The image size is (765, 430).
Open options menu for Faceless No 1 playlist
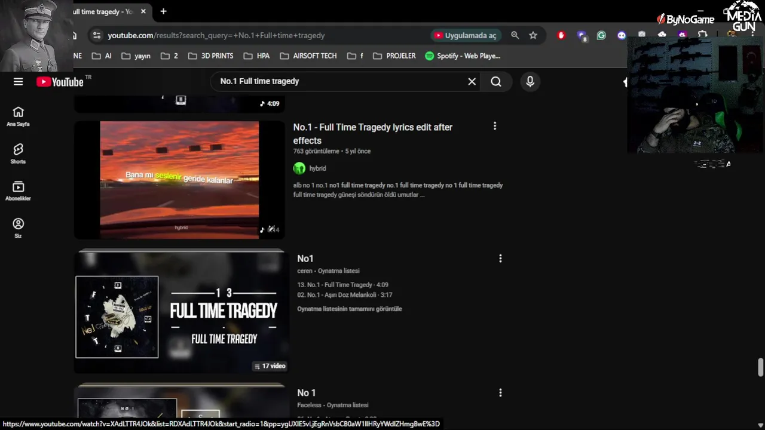tap(500, 393)
